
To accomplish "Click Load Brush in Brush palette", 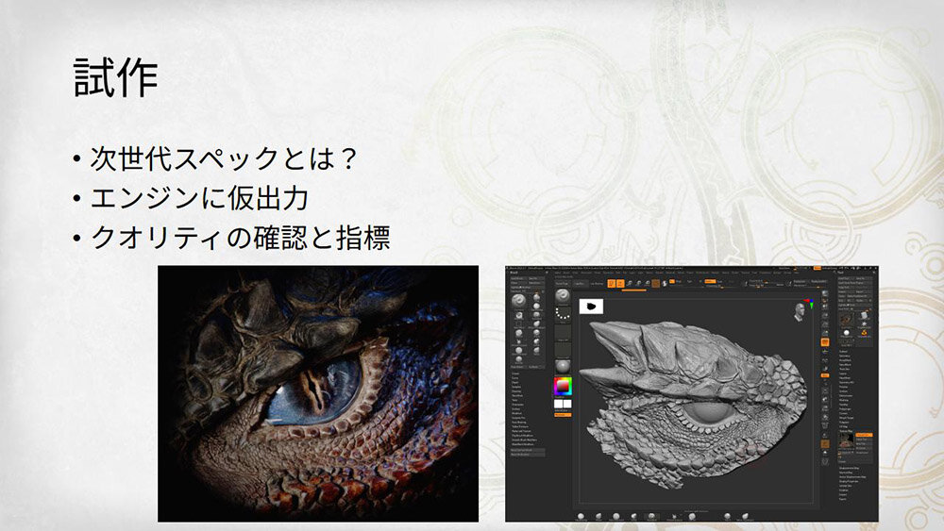I will click(516, 278).
